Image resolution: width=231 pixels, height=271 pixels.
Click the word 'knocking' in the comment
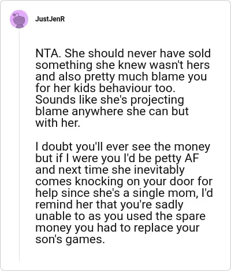[99, 182]
